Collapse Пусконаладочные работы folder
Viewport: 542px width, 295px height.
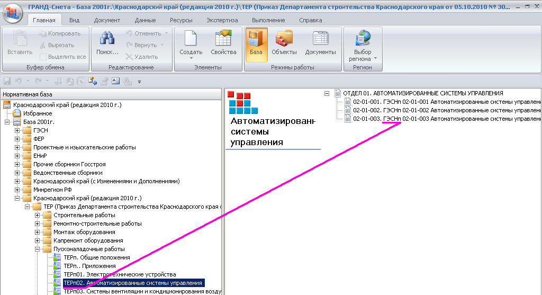(x=37, y=249)
